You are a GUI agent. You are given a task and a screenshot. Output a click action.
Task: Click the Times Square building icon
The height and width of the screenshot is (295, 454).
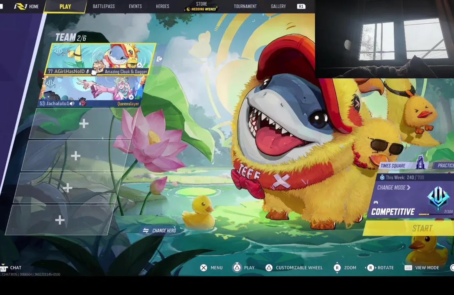click(420, 162)
